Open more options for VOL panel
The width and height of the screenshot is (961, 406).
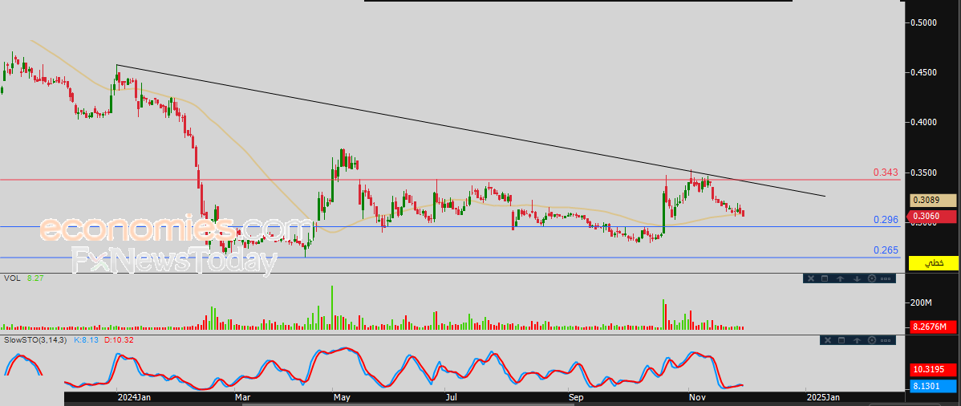click(886, 278)
